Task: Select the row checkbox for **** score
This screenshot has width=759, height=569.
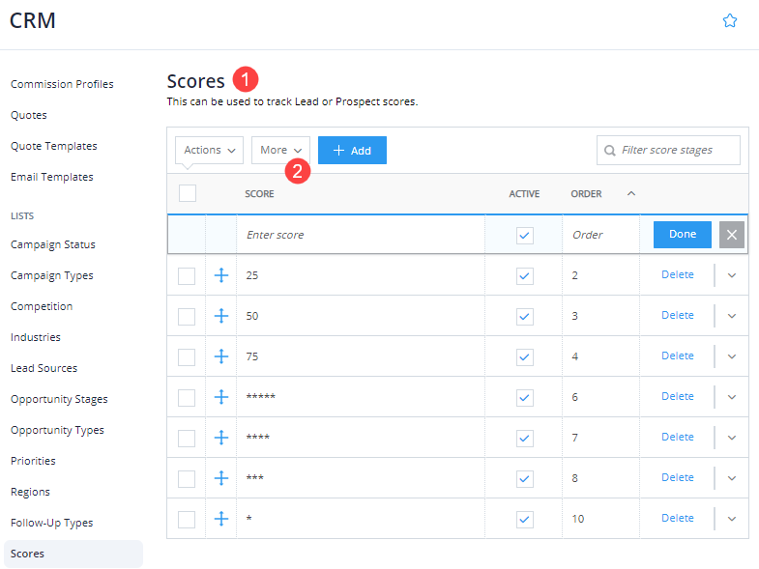Action: (x=187, y=439)
